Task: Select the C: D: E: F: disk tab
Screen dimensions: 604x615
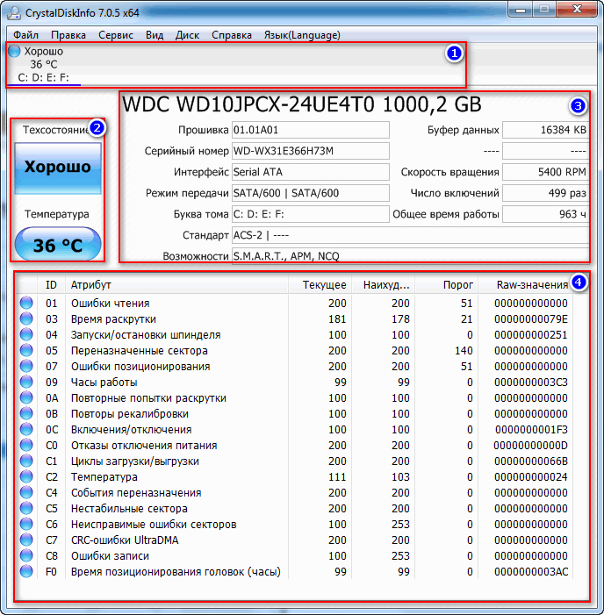Action: (43, 77)
